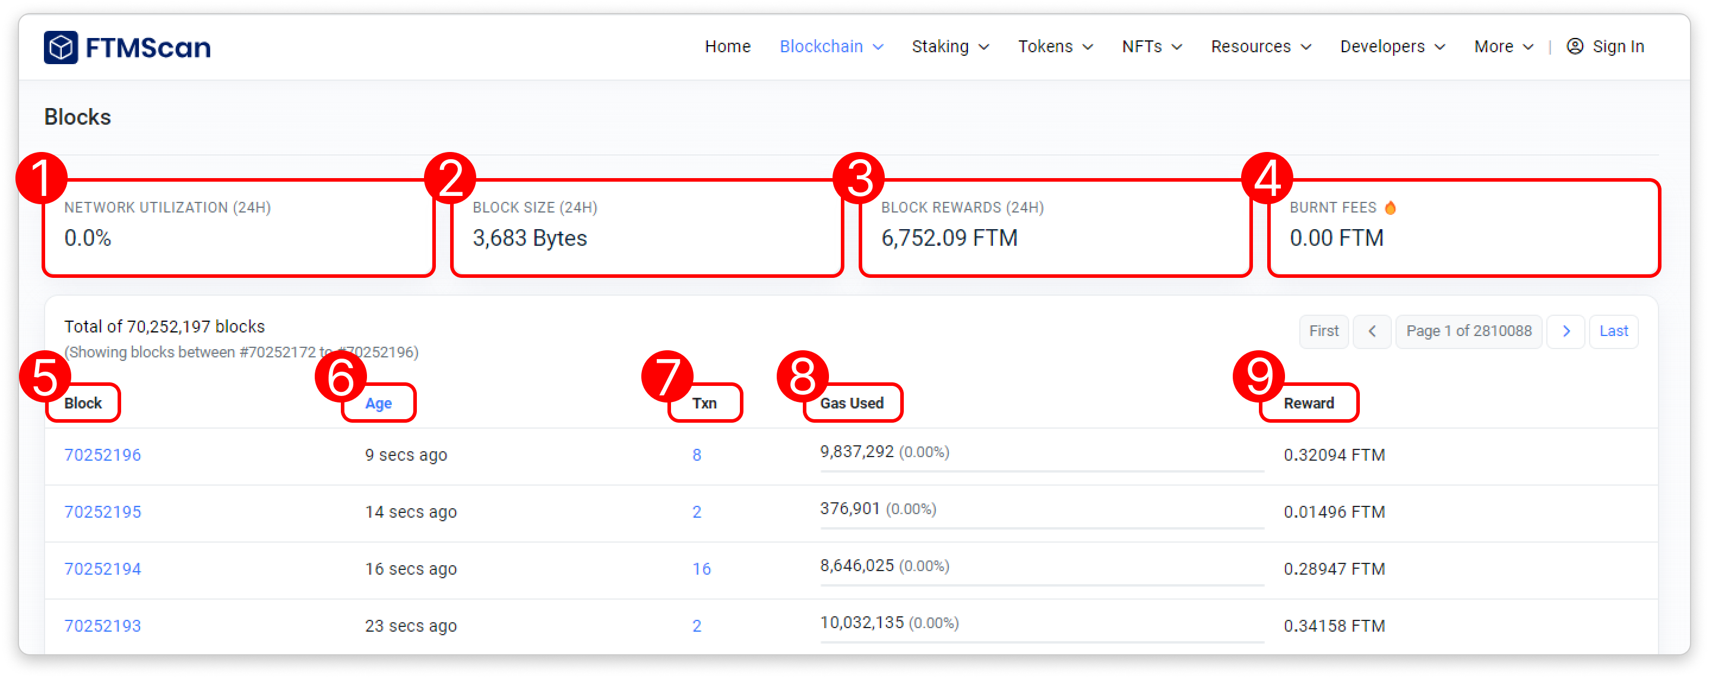Image resolution: width=1709 pixels, height=678 pixels.
Task: Click gas used bar for block 70252195
Action: (x=1042, y=528)
